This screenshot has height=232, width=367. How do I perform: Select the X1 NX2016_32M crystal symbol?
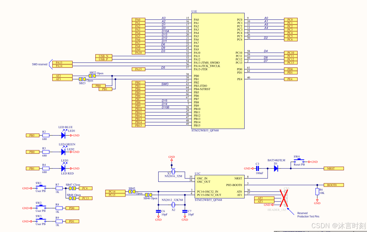tap(173, 172)
